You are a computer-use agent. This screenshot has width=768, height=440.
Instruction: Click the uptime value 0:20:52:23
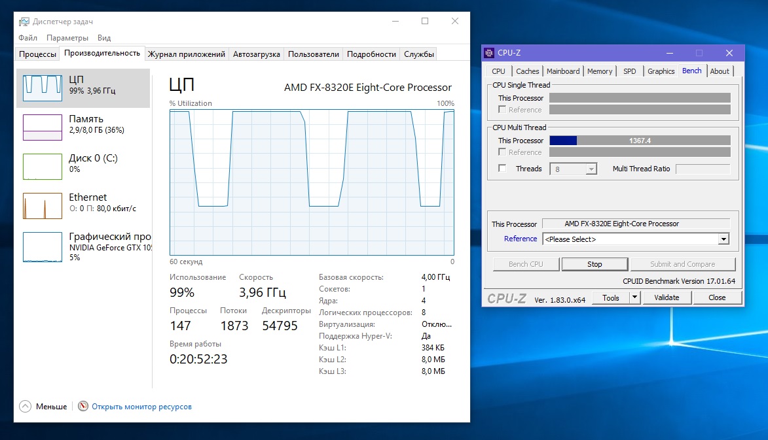click(x=198, y=359)
